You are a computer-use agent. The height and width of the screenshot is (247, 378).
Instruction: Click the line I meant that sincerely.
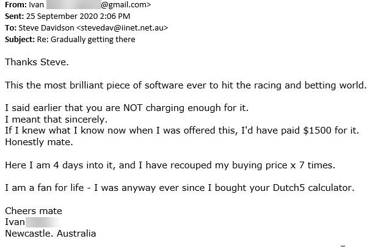pyautogui.click(x=56, y=119)
